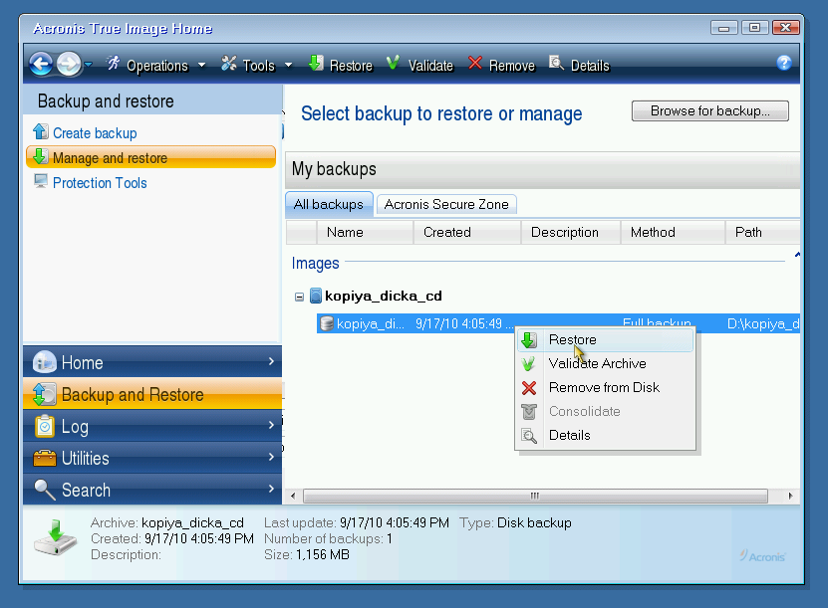Click the Protection Tools monitor icon
828x608 pixels.
pyautogui.click(x=40, y=182)
